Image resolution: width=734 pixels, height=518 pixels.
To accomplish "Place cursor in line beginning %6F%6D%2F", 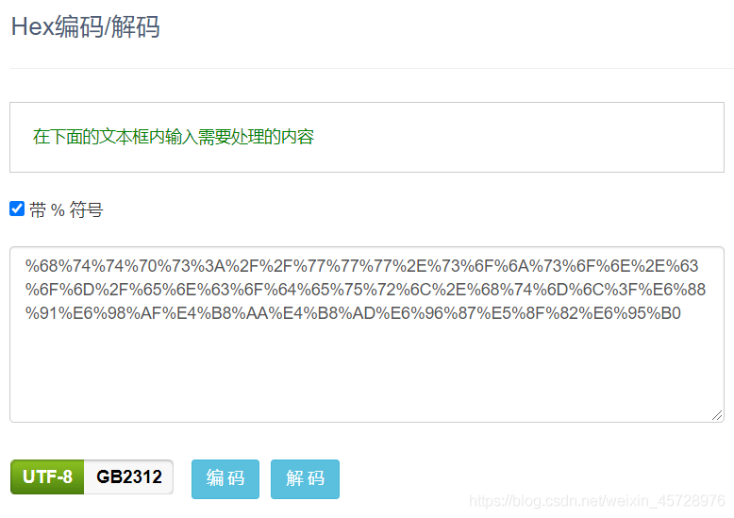I will [365, 290].
